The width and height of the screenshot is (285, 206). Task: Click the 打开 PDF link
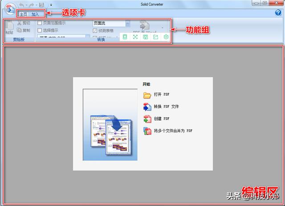click(x=162, y=95)
